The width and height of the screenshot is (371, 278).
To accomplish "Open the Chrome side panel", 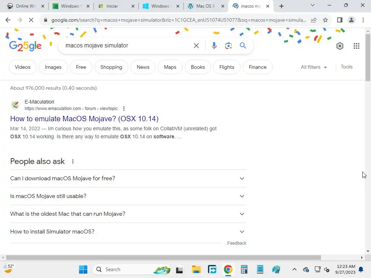I will point(340,20).
